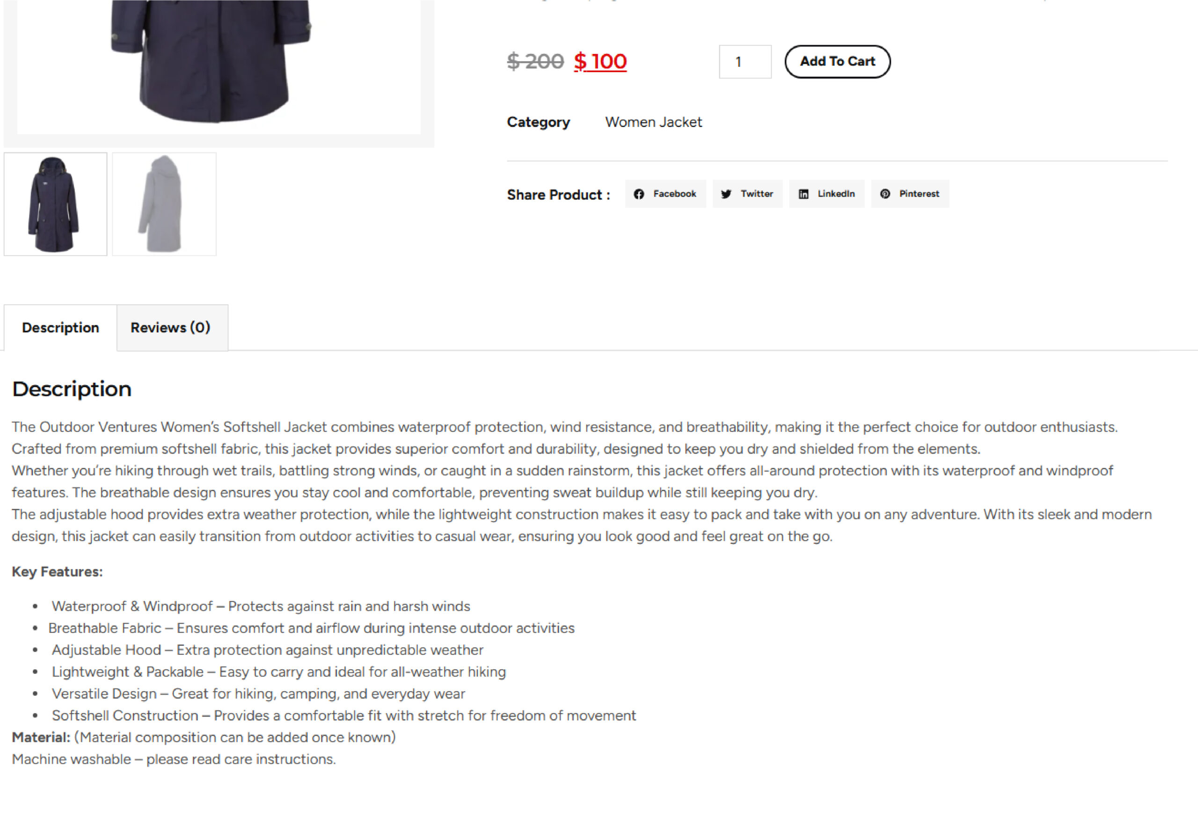Click the Pinterest logo icon
Image resolution: width=1198 pixels, height=826 pixels.
pos(885,194)
